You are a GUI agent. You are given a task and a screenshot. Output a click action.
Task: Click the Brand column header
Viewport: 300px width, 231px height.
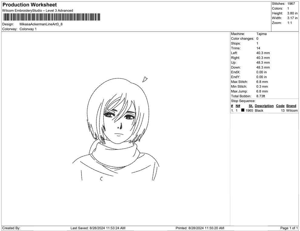(x=291, y=106)
